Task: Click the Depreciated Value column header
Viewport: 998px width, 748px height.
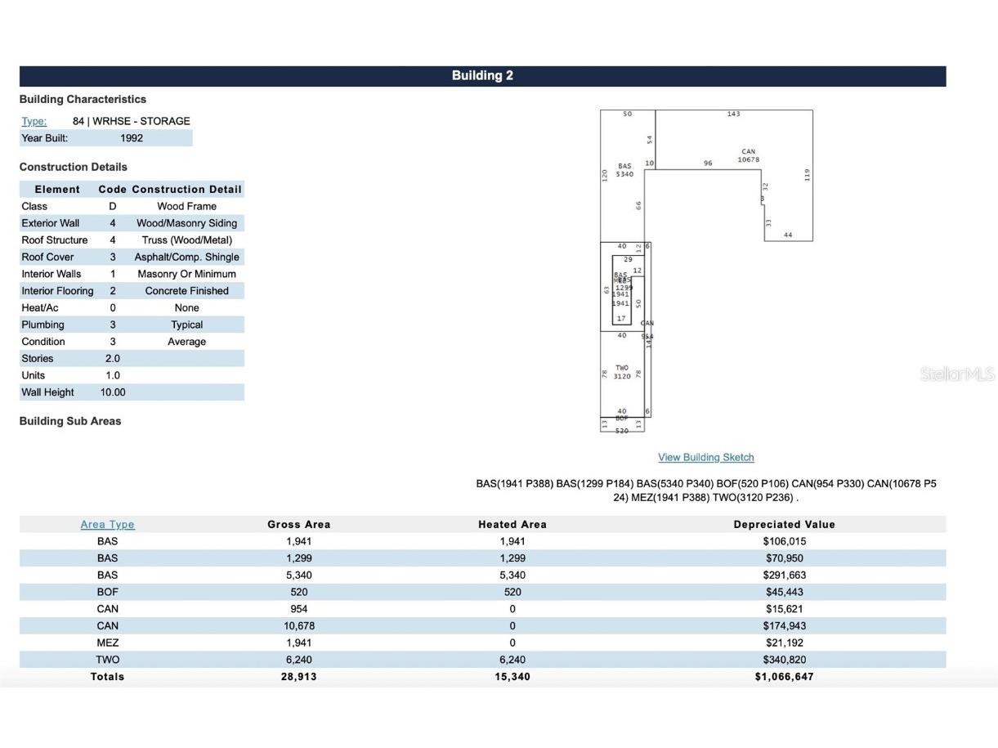Action: pos(784,525)
